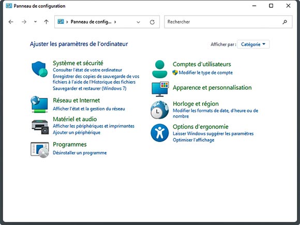This screenshot has width=300, height=225.
Task: Expand the recent locations dropdown arrow
Action: [x=35, y=22]
